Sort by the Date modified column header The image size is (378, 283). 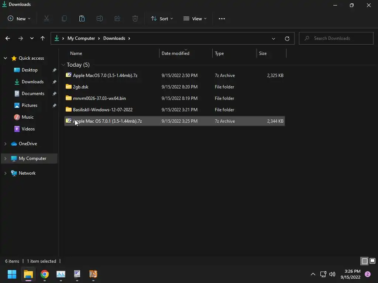coord(175,53)
